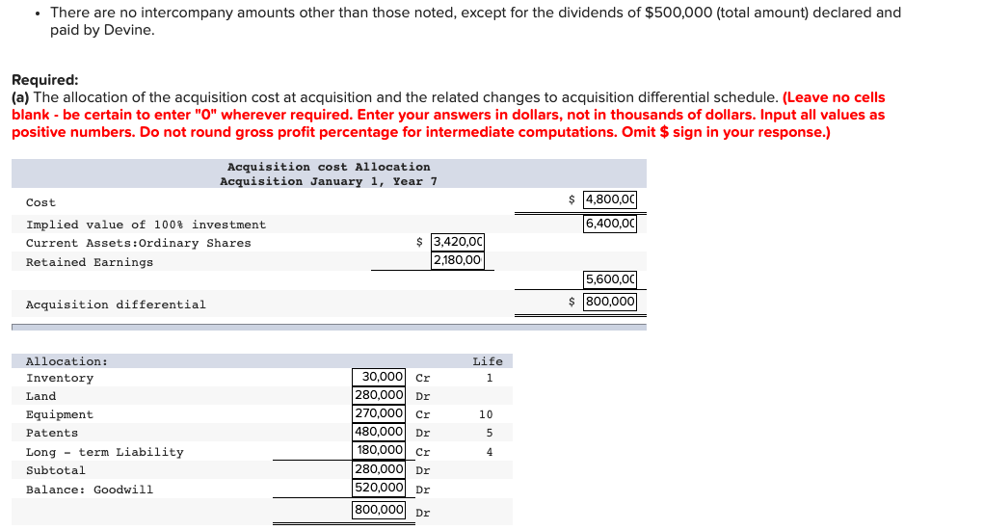
Task: Click the 'Life' column header
Action: pos(488,361)
